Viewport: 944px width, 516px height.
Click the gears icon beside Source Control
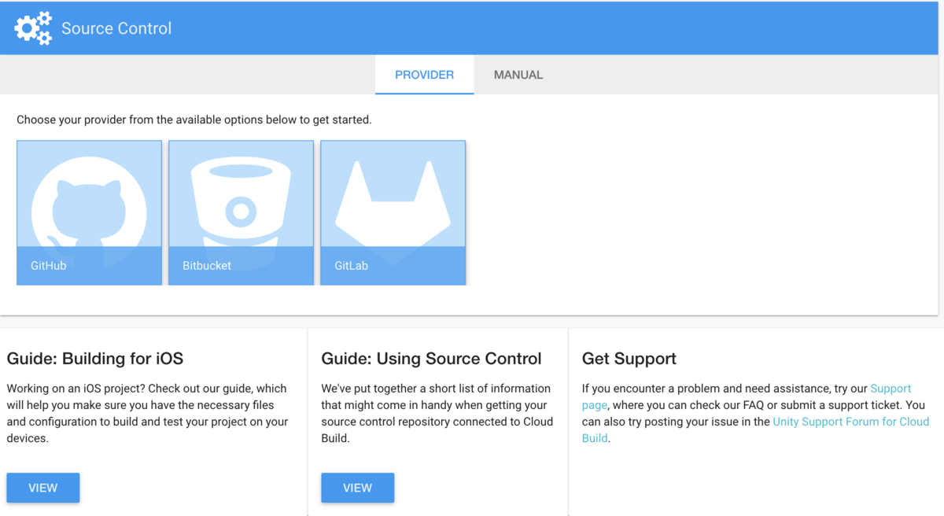coord(33,28)
